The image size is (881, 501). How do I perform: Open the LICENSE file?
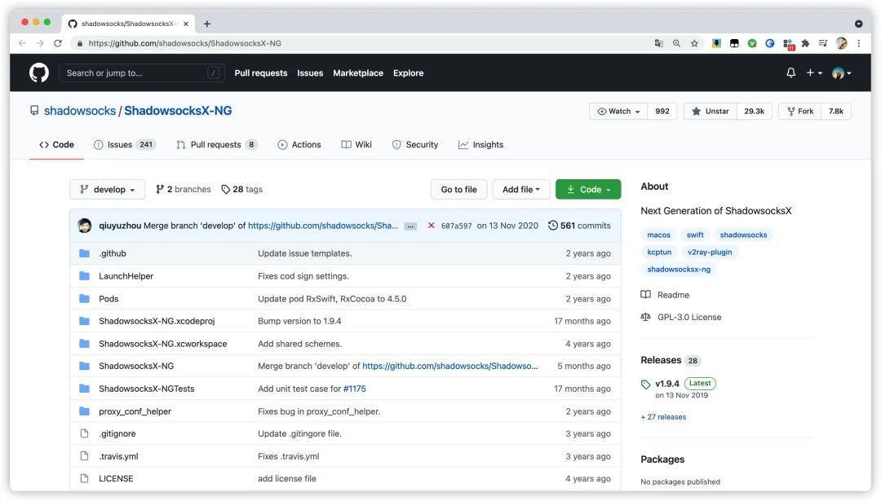pos(116,478)
